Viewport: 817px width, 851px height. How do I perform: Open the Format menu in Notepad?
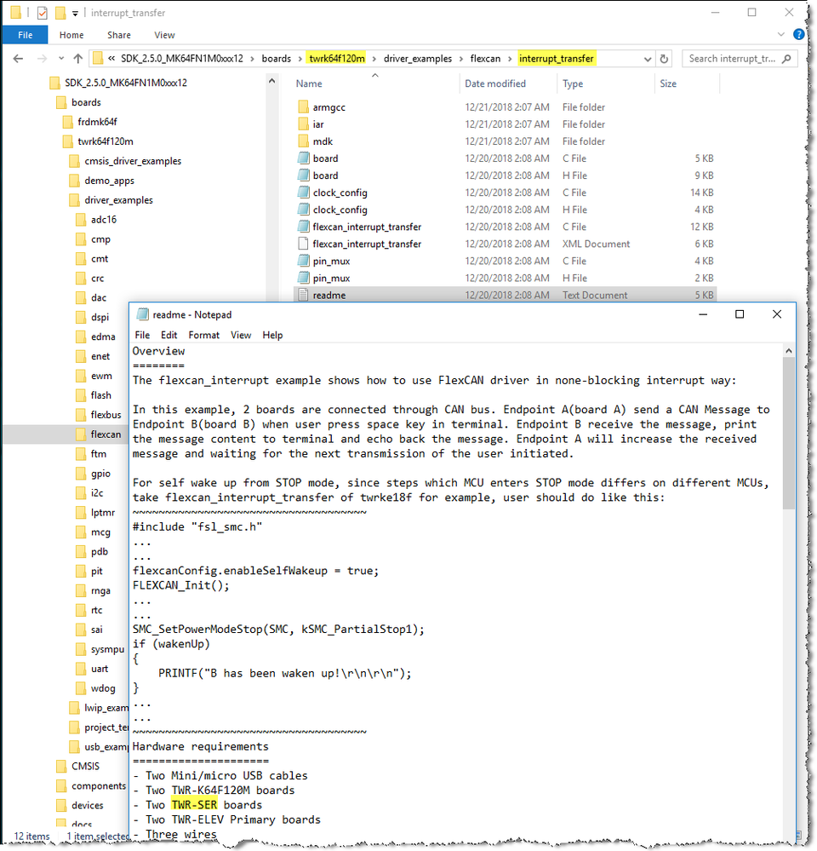click(203, 335)
